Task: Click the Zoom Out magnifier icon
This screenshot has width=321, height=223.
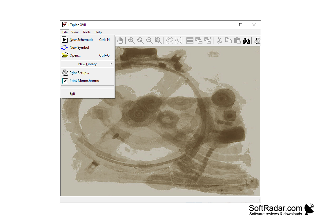Action: pyautogui.click(x=149, y=41)
